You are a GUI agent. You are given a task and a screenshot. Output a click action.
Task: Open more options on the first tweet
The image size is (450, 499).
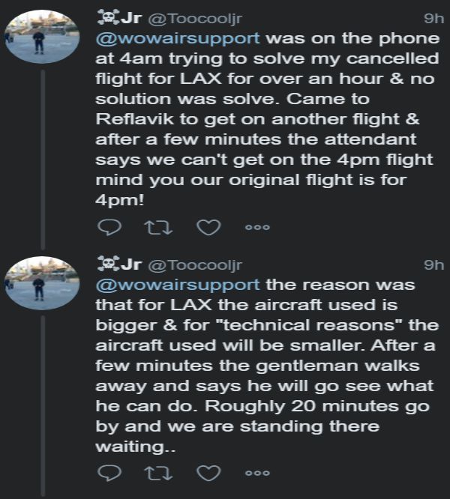pyautogui.click(x=258, y=226)
